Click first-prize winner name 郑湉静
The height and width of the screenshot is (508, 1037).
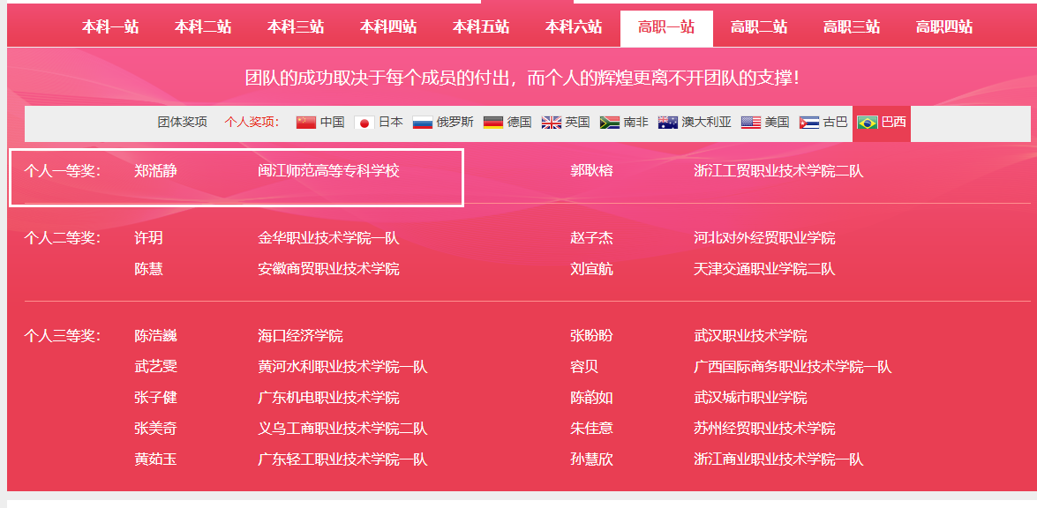click(x=156, y=171)
